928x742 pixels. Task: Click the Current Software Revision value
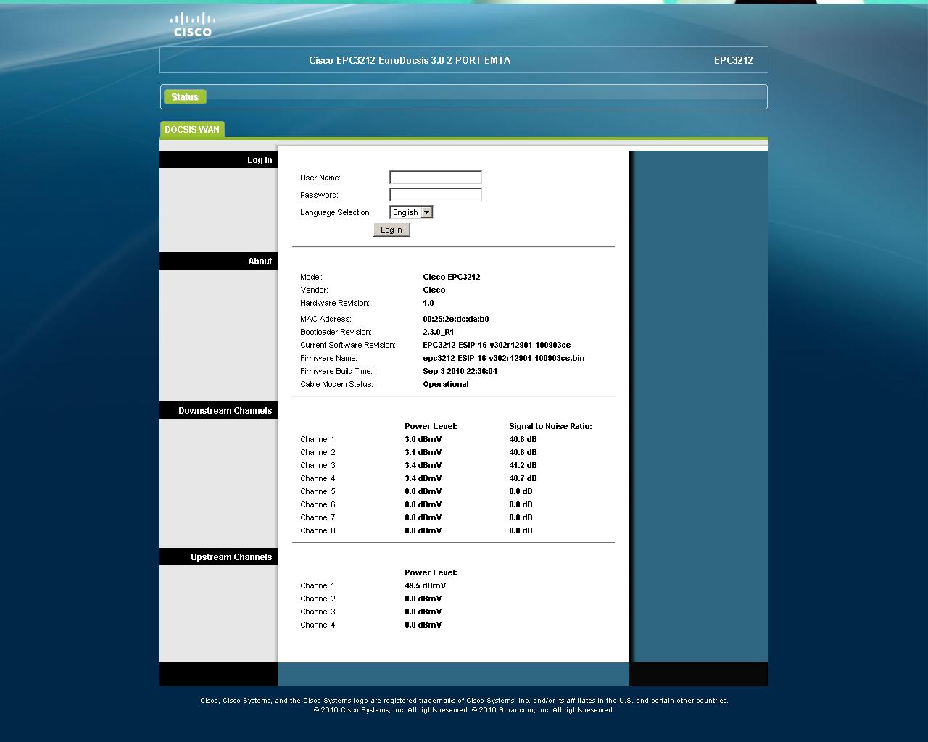(x=496, y=345)
